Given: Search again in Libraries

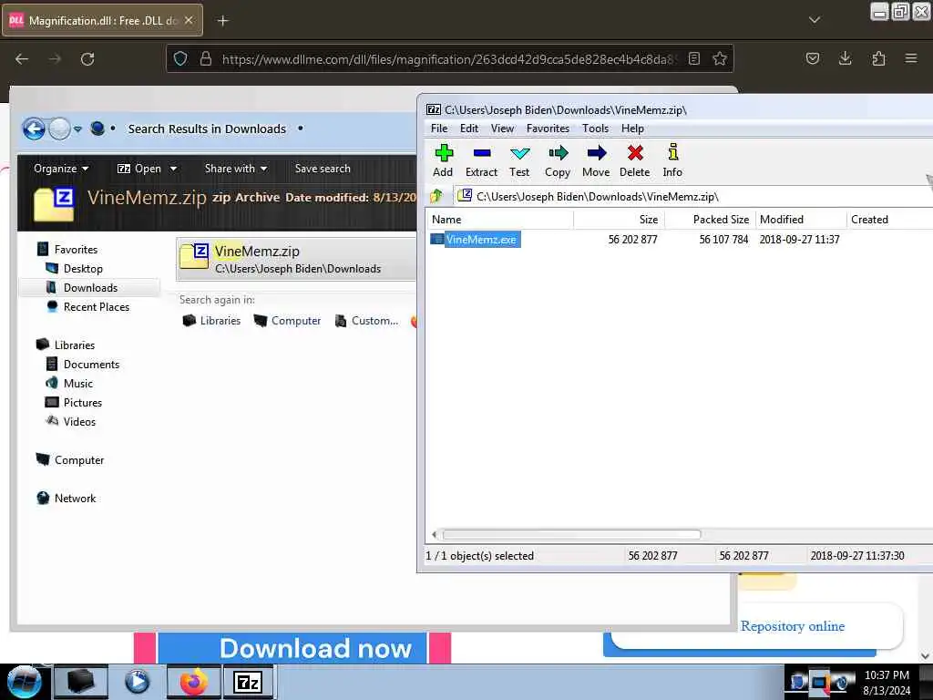Looking at the screenshot, I should pyautogui.click(x=211, y=321).
